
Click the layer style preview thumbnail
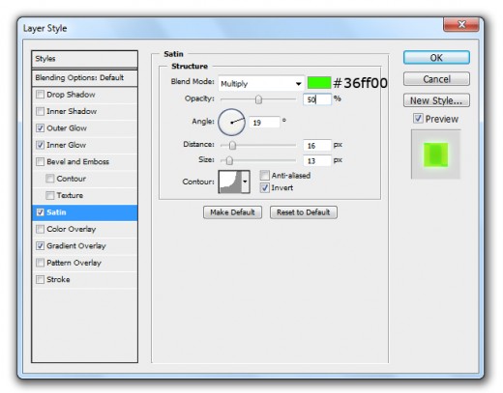[435, 154]
